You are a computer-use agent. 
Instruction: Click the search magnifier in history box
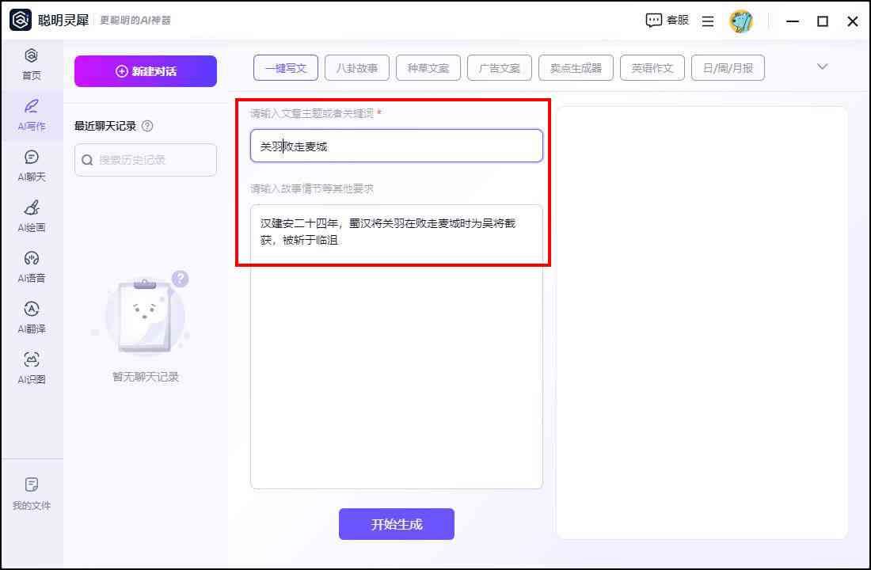[87, 160]
